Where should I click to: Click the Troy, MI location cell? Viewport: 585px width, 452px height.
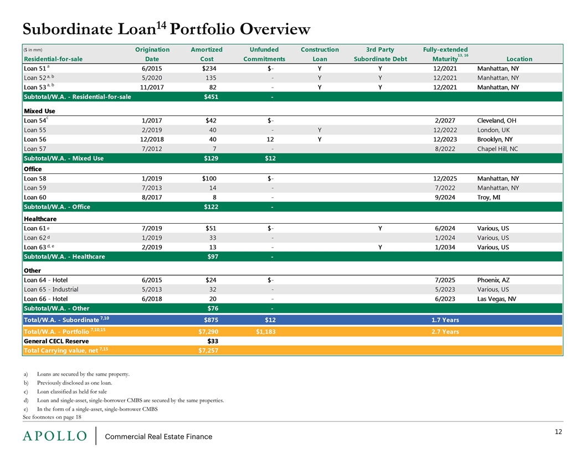(489, 197)
